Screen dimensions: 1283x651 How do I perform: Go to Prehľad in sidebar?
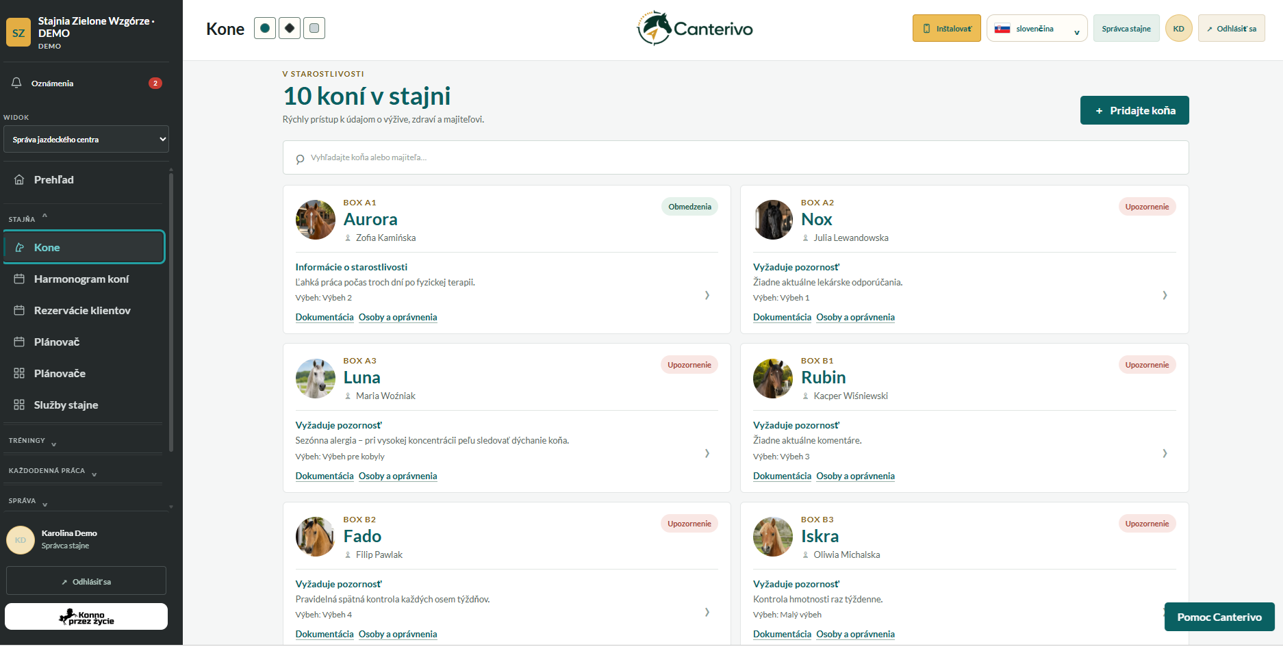84,179
